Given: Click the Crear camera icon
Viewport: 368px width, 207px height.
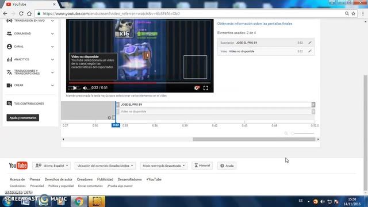Looking at the screenshot, I should pos(9,85).
